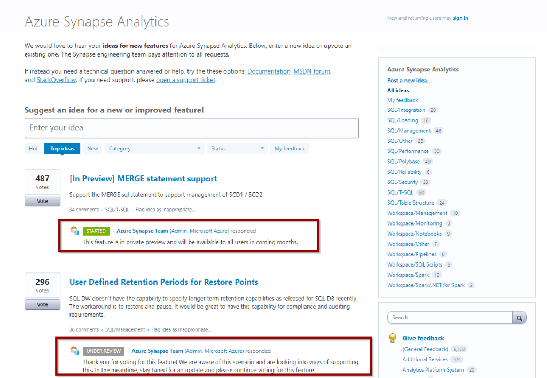Open SQL/Management category in sidebar
This screenshot has width=547, height=378.
[409, 131]
